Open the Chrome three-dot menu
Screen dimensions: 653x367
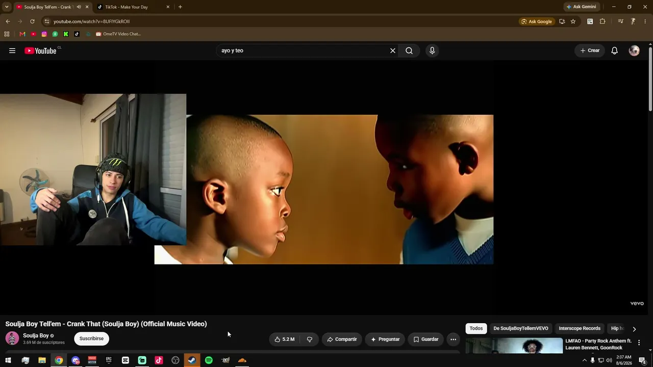645,21
